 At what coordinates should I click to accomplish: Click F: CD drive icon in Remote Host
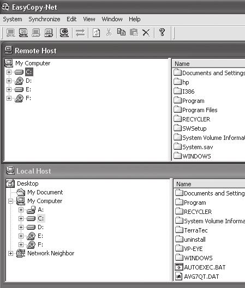(19, 98)
